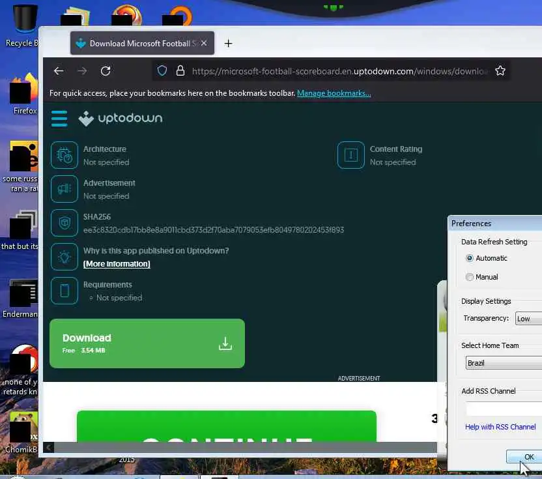Click the 'Not specified' text under Advertisement
This screenshot has height=479, width=542.
tap(106, 196)
